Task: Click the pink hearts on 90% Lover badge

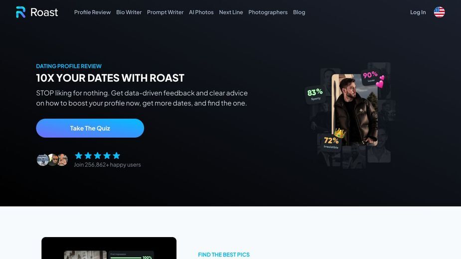Action: pyautogui.click(x=380, y=82)
